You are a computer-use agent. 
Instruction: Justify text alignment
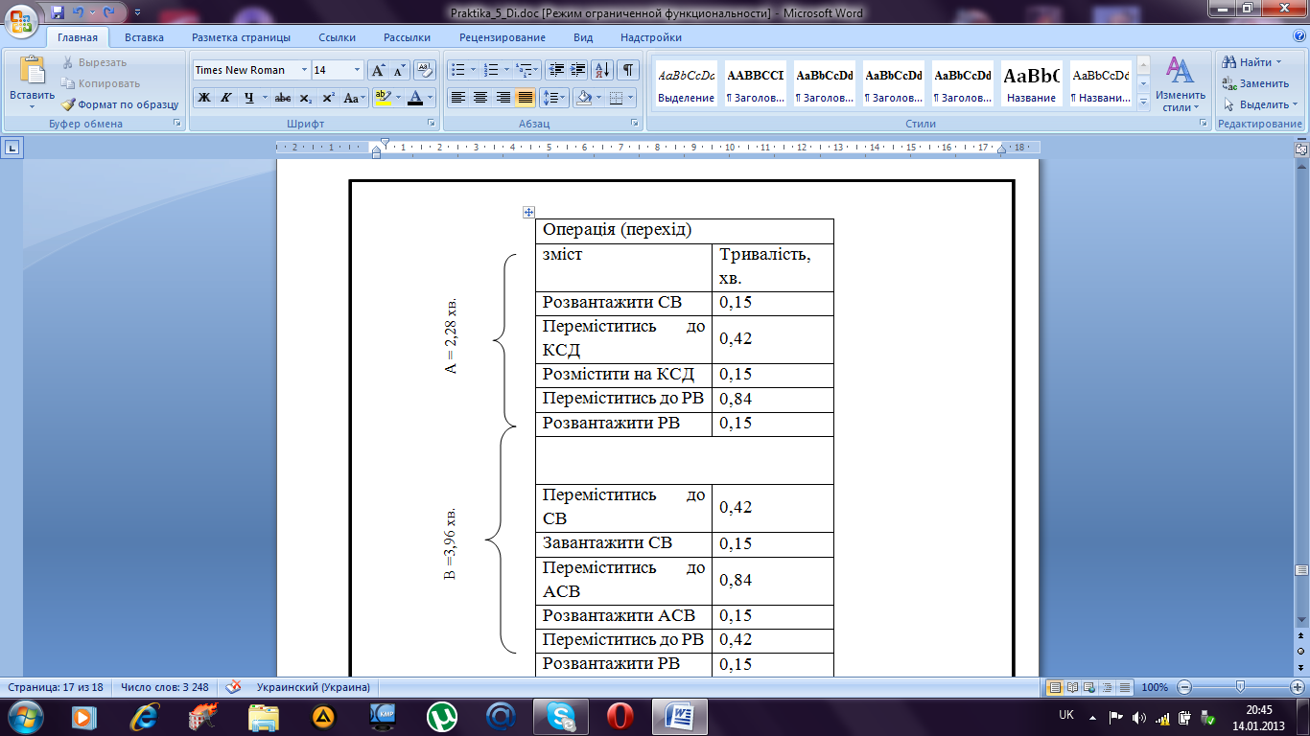tap(526, 98)
